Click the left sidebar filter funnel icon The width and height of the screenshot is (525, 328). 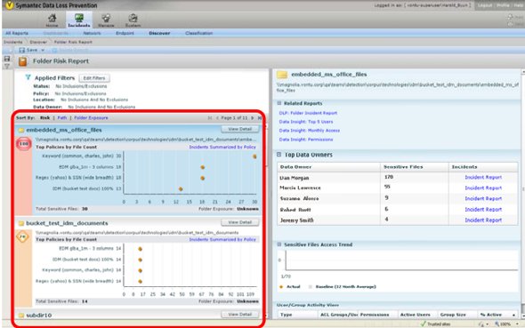pyautogui.click(x=7, y=66)
